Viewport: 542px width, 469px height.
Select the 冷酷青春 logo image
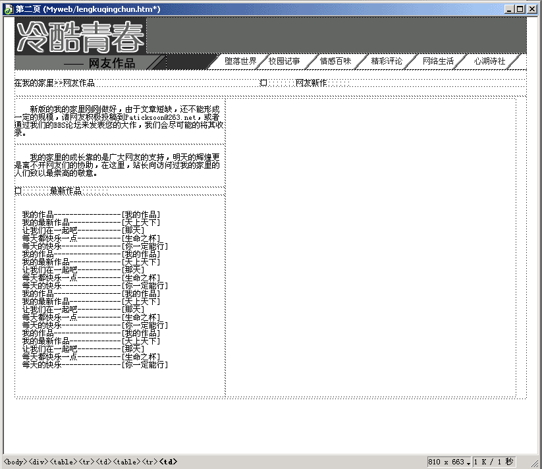click(80, 36)
